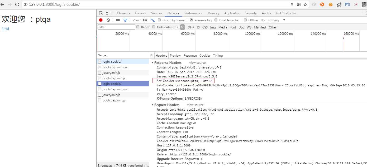Click the saved password key icon
Image resolution: width=367 pixels, height=167 pixels.
(292, 4)
